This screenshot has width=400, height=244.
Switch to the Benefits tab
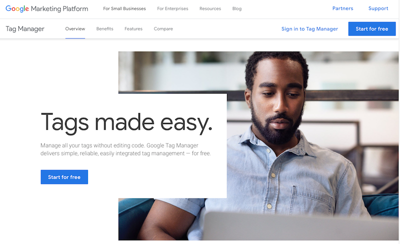[x=105, y=29]
